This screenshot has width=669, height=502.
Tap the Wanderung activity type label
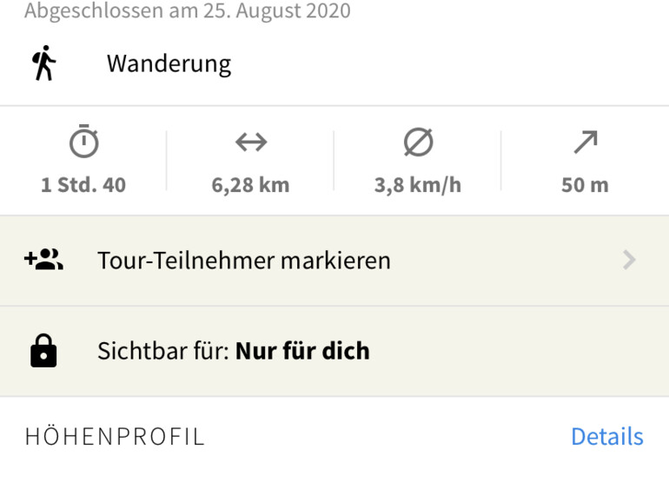pos(169,64)
